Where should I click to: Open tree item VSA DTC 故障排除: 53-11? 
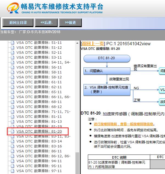click(x=39, y=58)
